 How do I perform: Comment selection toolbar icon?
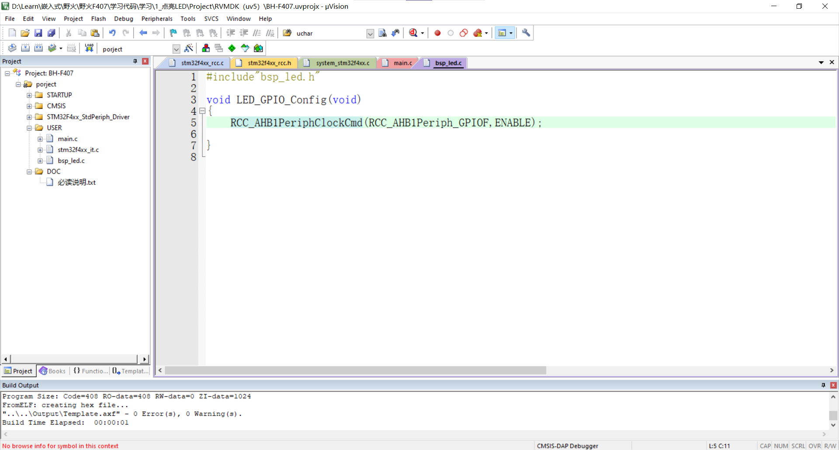tap(257, 33)
